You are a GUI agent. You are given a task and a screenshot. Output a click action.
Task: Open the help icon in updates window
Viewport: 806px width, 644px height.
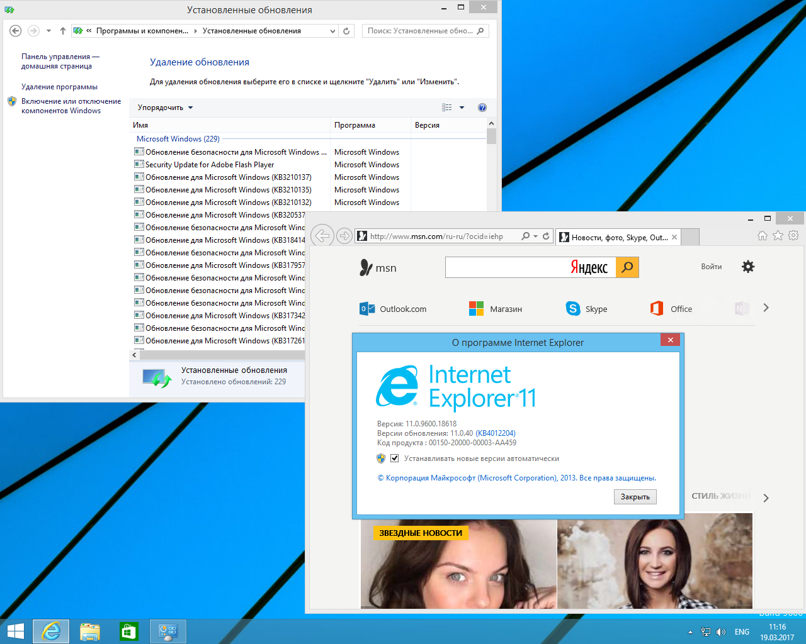[x=482, y=108]
